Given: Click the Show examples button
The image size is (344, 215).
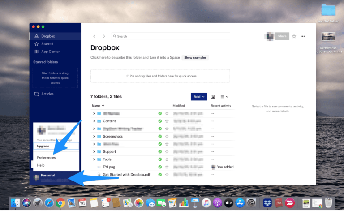Looking at the screenshot, I should click(195, 58).
